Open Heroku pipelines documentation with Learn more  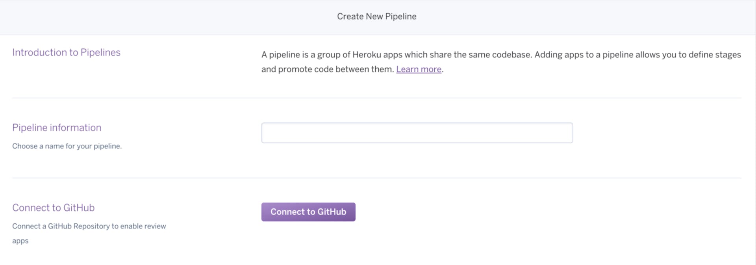point(419,69)
